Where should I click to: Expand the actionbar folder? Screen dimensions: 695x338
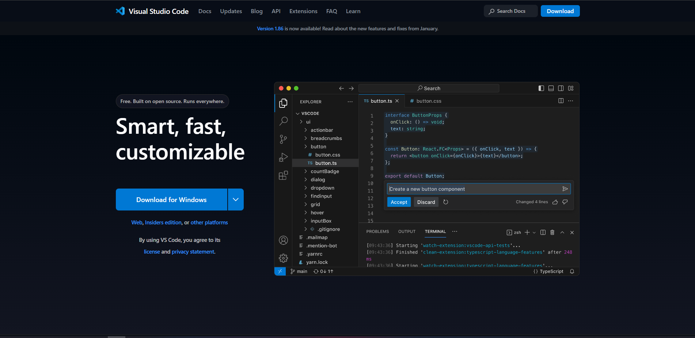pyautogui.click(x=305, y=130)
